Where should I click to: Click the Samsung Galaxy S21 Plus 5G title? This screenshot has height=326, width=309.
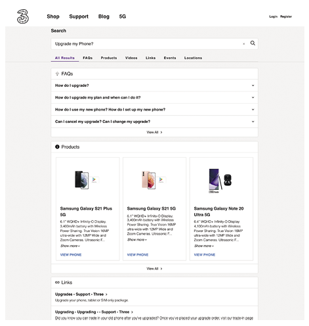(x=86, y=212)
